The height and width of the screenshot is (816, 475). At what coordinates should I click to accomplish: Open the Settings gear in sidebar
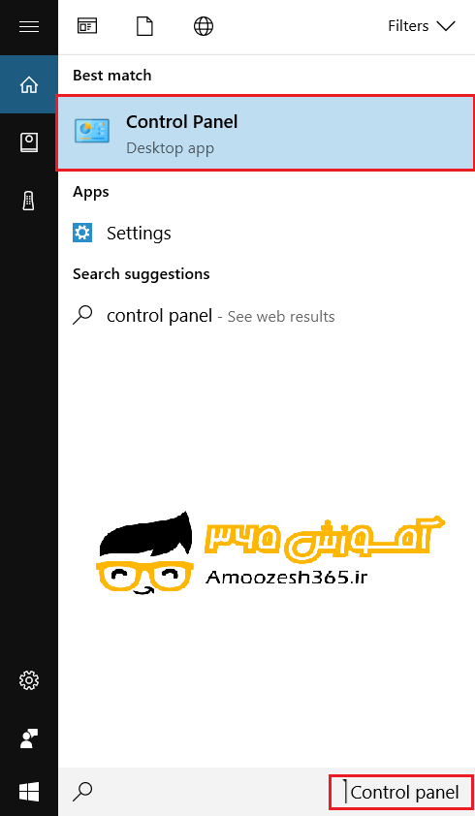tap(29, 679)
